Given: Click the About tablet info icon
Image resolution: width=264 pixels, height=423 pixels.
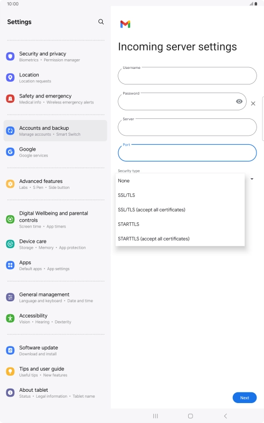Looking at the screenshot, I should 10,392.
